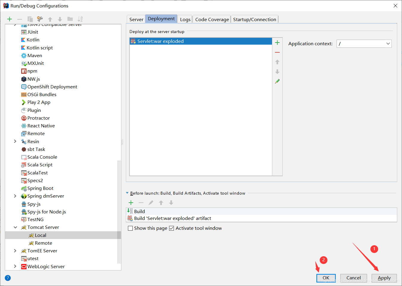Move before launch task down

171,203
